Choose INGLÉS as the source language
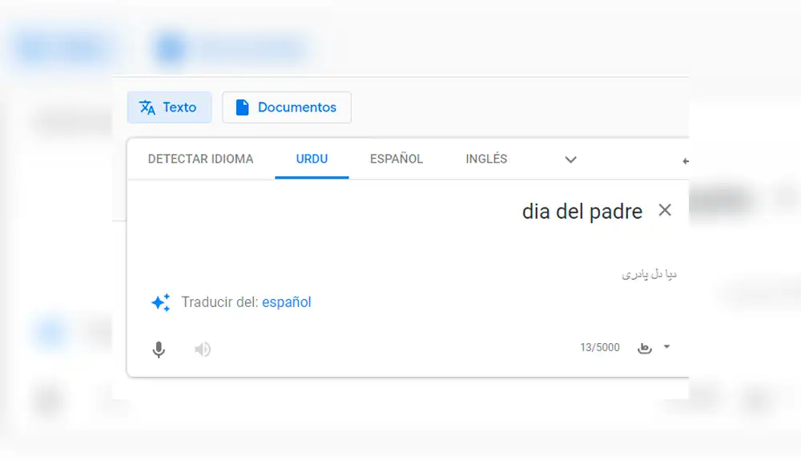 click(485, 159)
